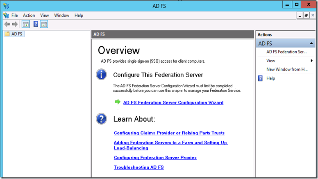Click the Configure This Federation Server heading

pyautogui.click(x=158, y=75)
